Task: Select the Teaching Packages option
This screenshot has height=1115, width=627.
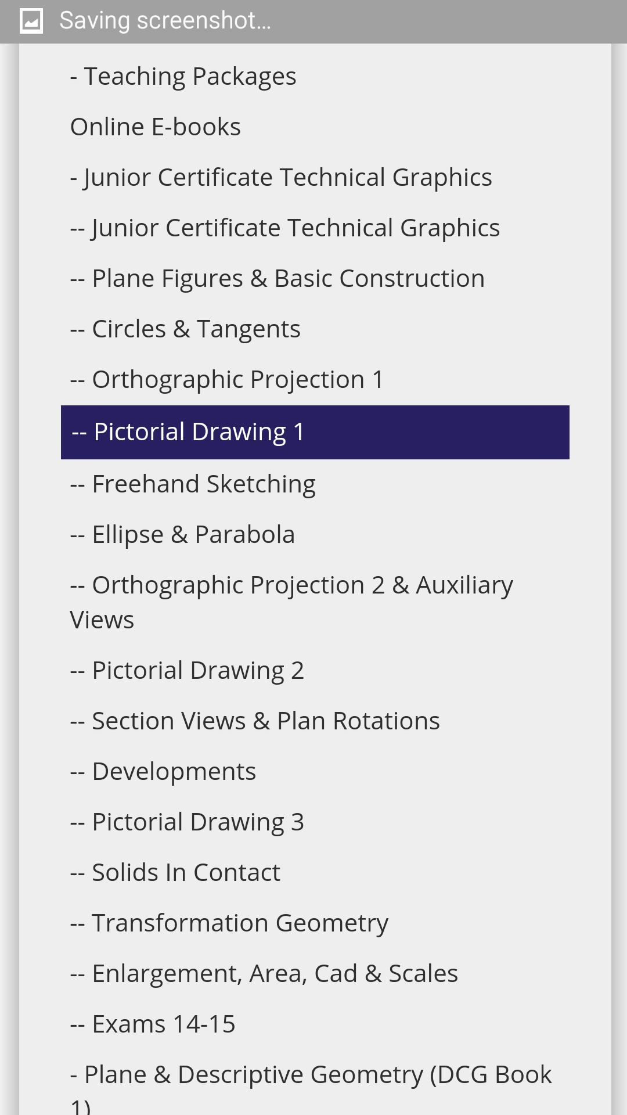Action: [183, 76]
